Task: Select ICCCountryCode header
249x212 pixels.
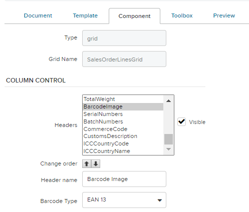Action: (123, 143)
